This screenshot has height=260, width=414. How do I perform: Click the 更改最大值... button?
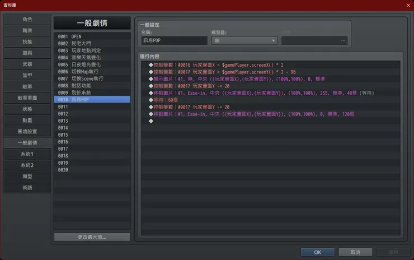click(92, 237)
